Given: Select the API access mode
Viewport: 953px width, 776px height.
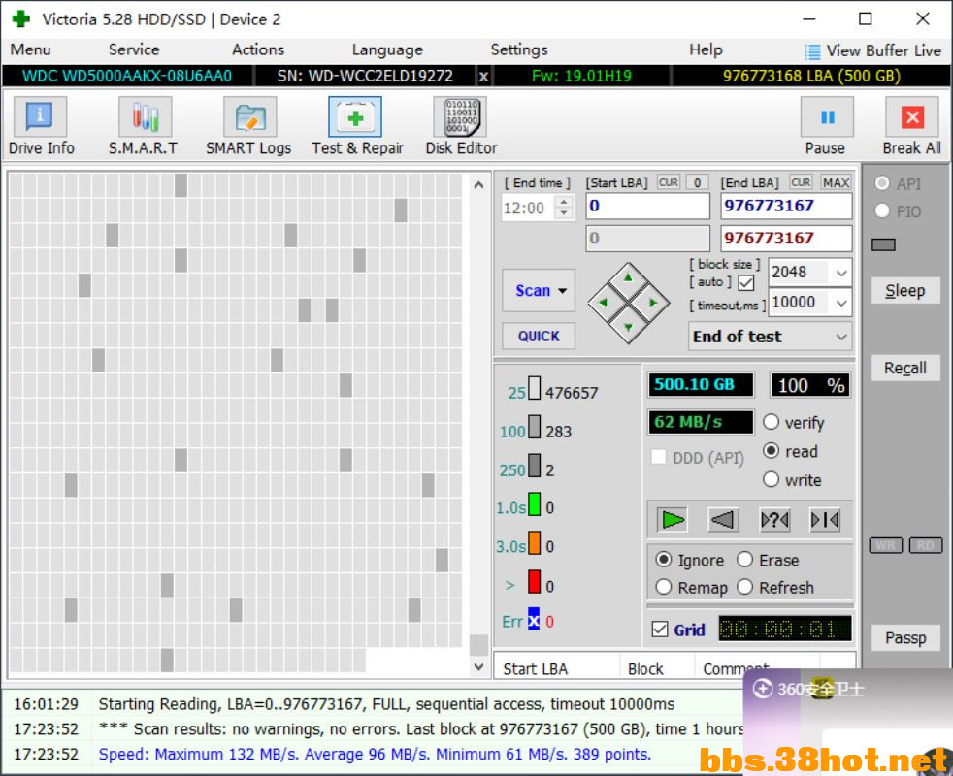Looking at the screenshot, I should [882, 183].
